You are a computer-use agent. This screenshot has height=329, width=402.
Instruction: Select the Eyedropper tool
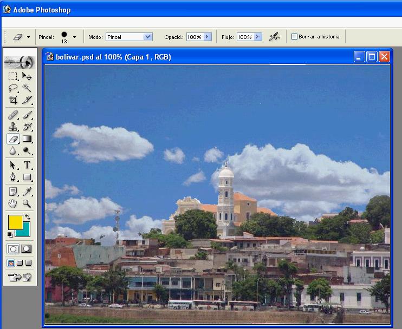tap(27, 192)
